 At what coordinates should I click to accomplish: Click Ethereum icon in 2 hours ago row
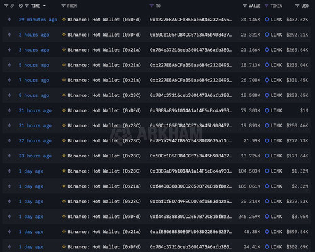[x=9, y=35]
